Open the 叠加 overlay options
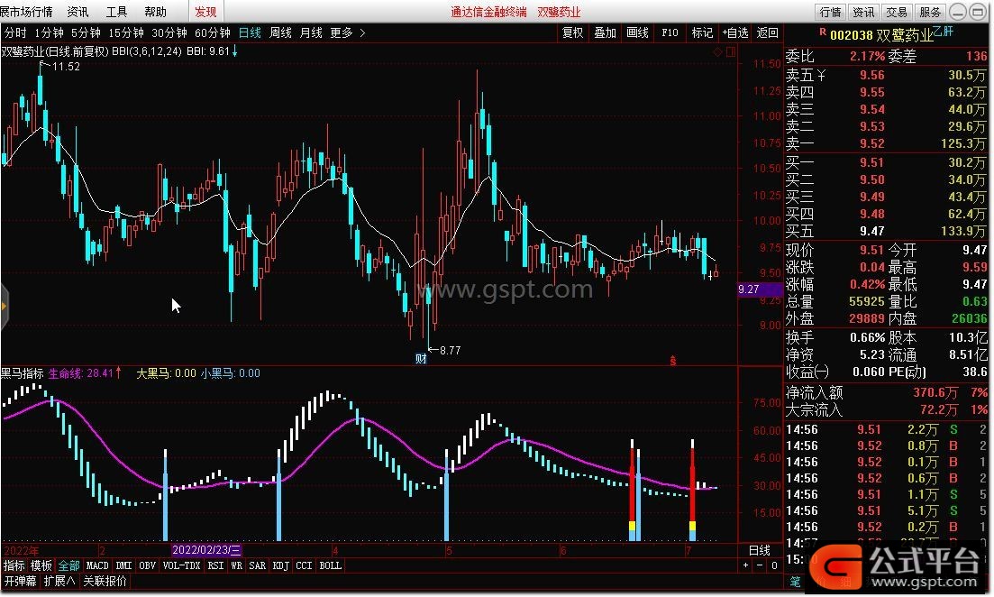This screenshot has height=597, width=994. [605, 32]
